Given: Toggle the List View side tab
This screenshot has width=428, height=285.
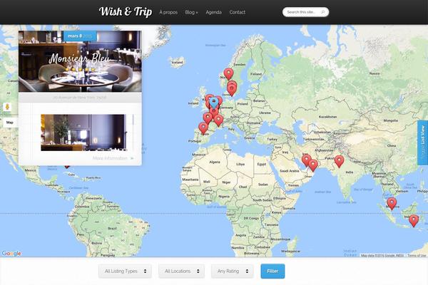Looking at the screenshot, I should 422,142.
